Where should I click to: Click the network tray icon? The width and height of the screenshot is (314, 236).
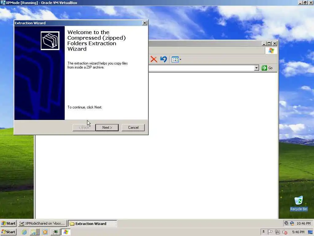pos(277,232)
